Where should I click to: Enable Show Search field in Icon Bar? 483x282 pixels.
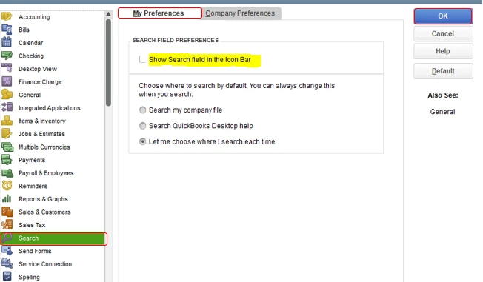(142, 59)
